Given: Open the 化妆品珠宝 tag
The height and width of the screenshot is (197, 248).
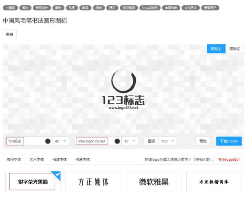Looking at the screenshot, I should point(150,8).
